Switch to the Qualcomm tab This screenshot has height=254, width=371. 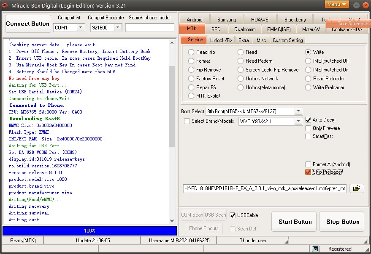245,29
